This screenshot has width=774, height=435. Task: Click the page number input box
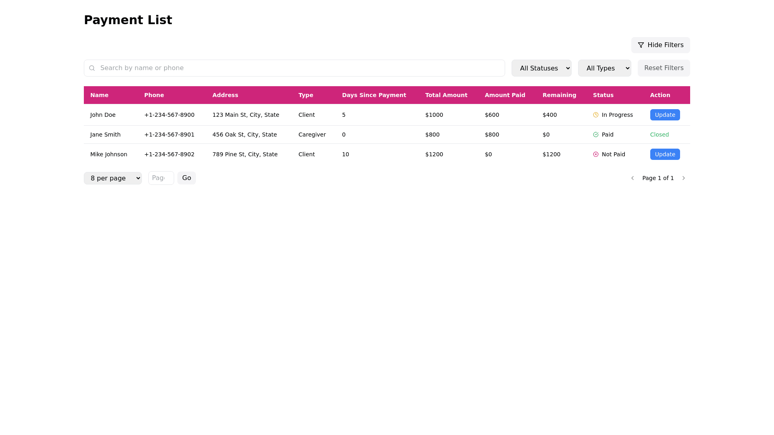click(x=161, y=178)
